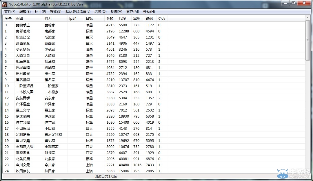This screenshot has height=181, width=313.
Task: Select the 今川义元 legion cell
Action: [23, 165]
